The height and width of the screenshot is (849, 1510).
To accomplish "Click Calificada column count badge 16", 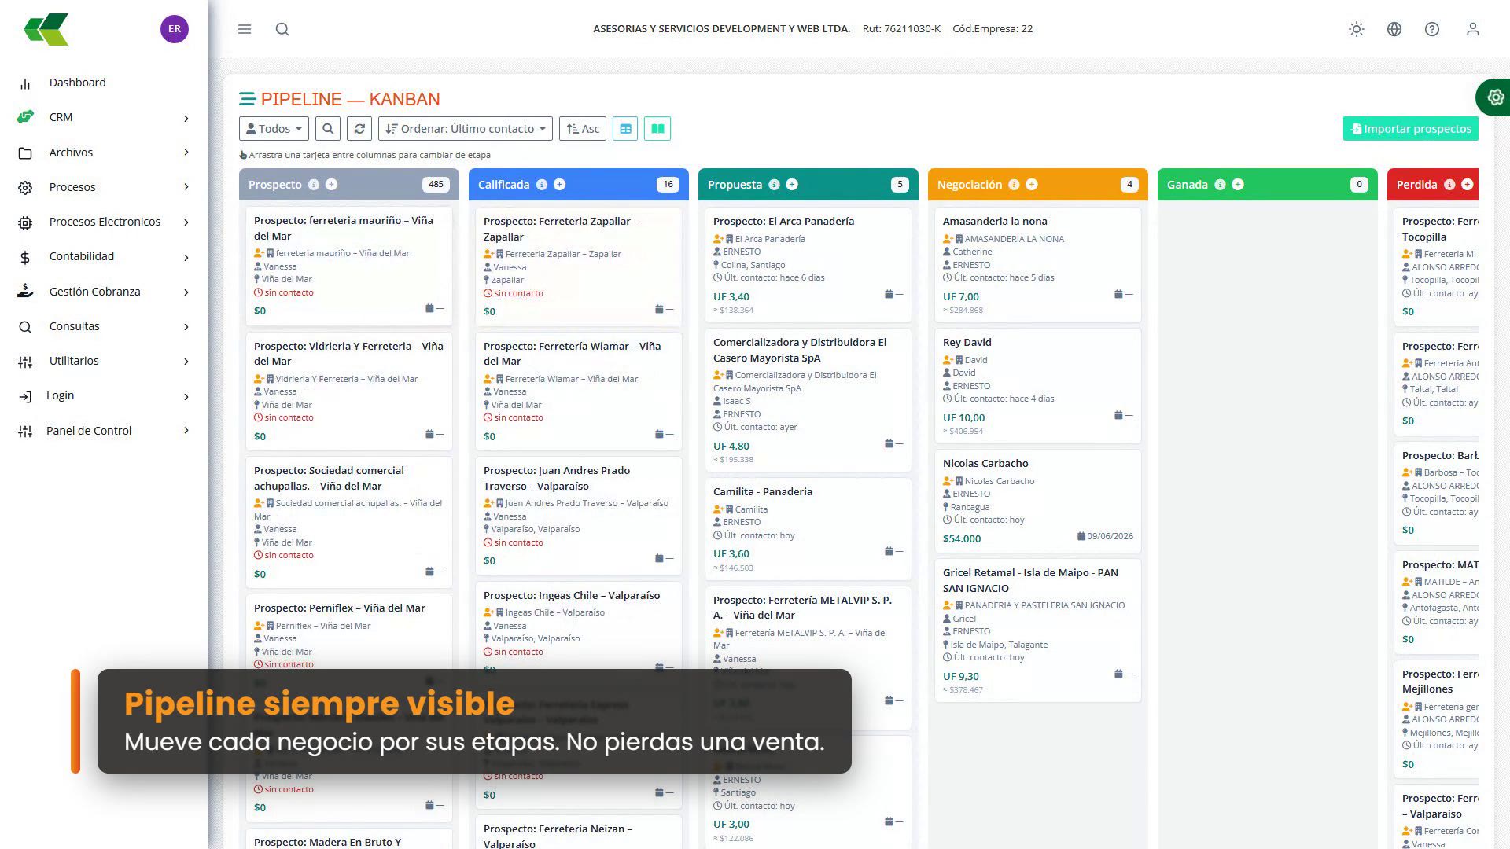I will [668, 185].
